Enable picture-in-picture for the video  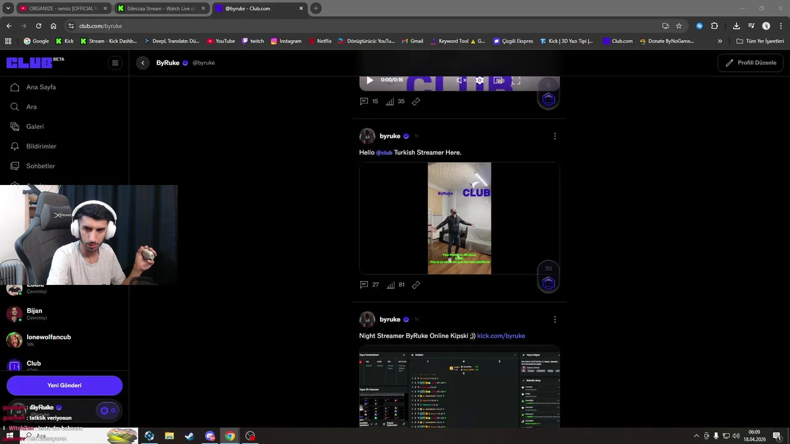(498, 80)
